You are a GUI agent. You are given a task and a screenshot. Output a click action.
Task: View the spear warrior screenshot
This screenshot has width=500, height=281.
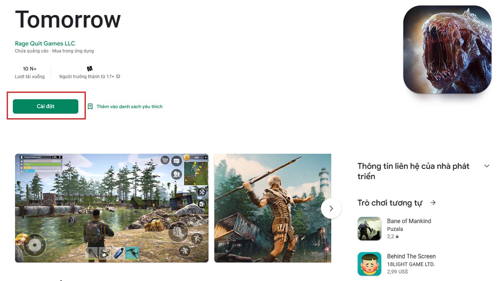[x=272, y=208]
